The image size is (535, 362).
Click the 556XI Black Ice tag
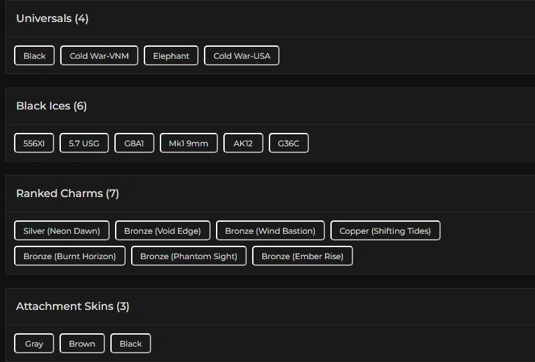pos(34,144)
